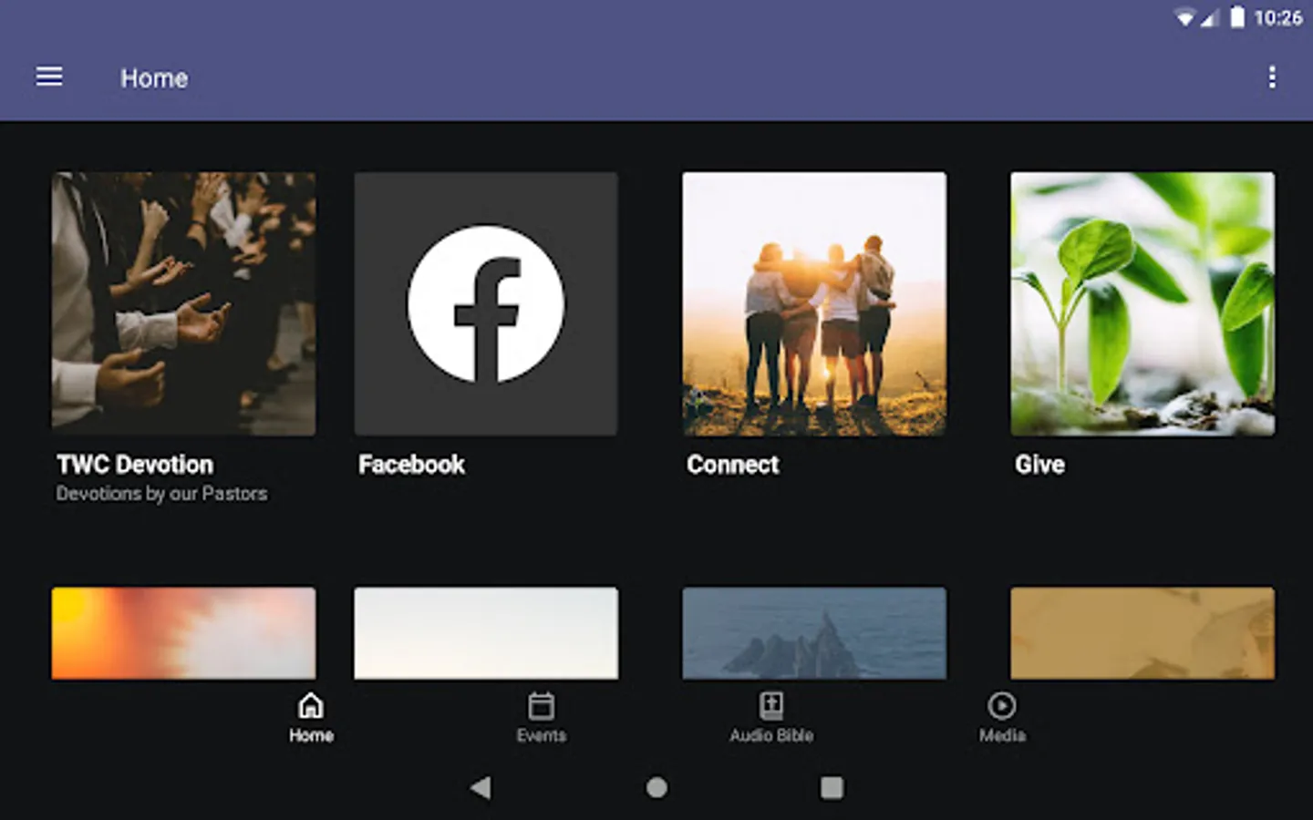Image resolution: width=1313 pixels, height=820 pixels.
Task: Click the Give title text
Action: click(1039, 465)
